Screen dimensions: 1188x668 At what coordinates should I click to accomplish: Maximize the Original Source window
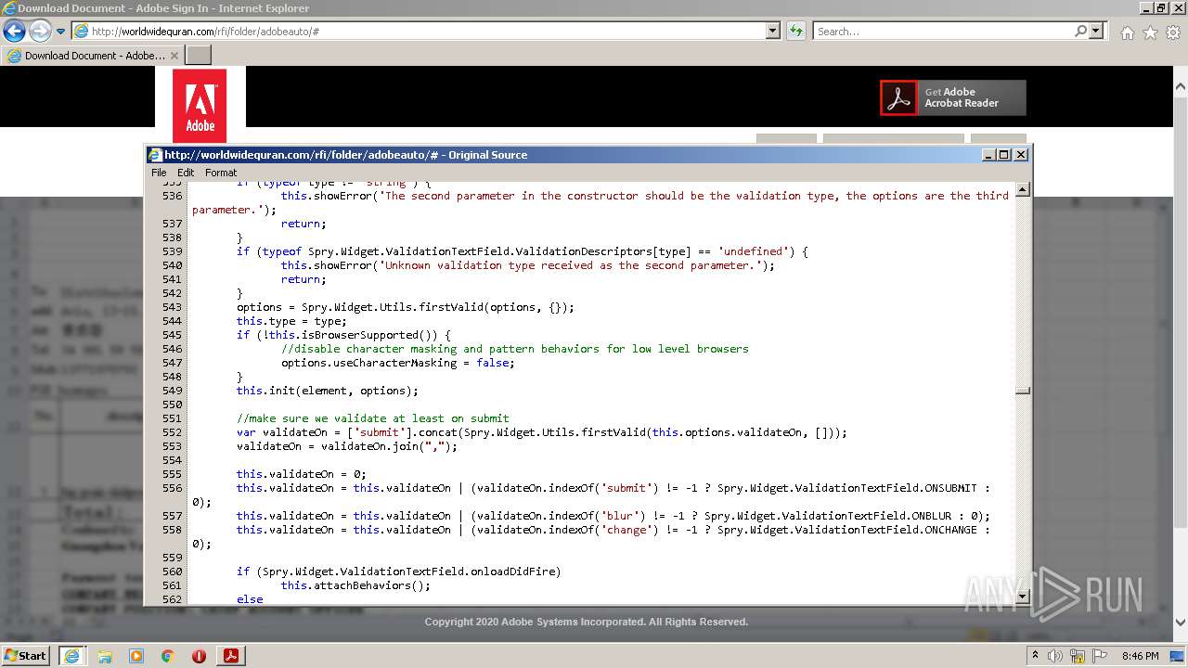pos(1004,155)
